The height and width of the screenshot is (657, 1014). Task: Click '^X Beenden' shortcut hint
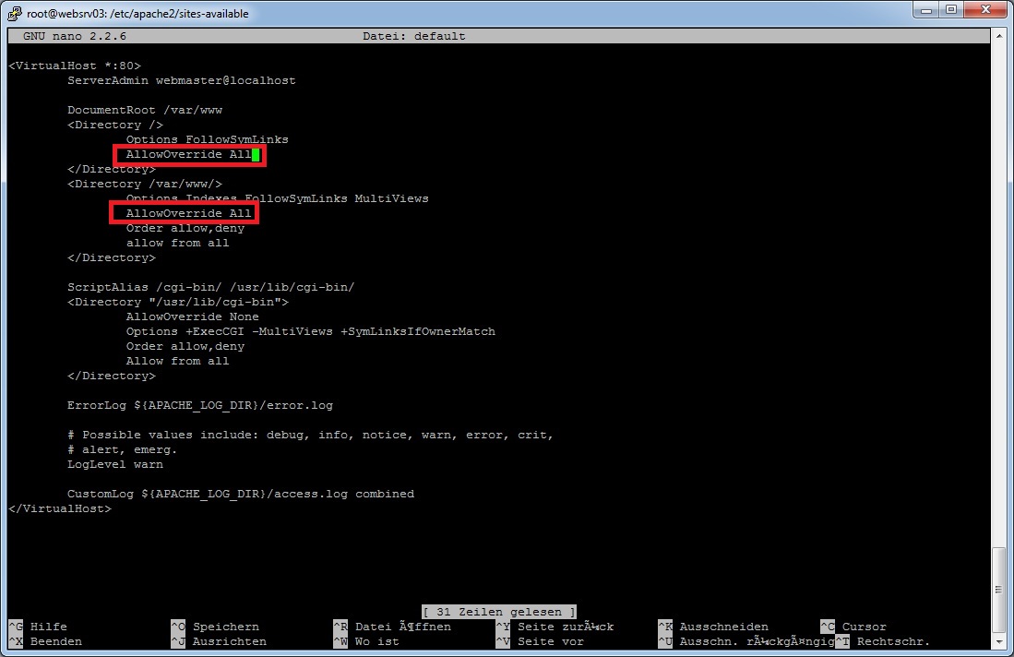pos(45,641)
